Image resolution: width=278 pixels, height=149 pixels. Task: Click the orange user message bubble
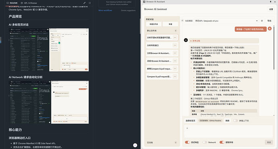pyautogui.click(x=251, y=29)
